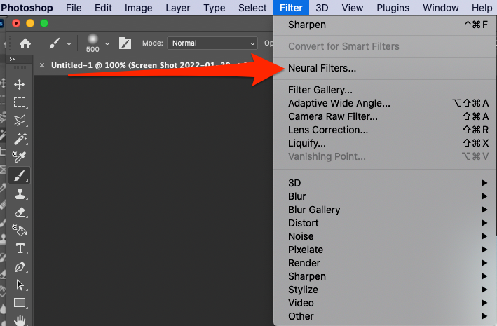Image resolution: width=497 pixels, height=326 pixels.
Task: Apply last filter Sharpen at menu top
Action: coord(385,25)
